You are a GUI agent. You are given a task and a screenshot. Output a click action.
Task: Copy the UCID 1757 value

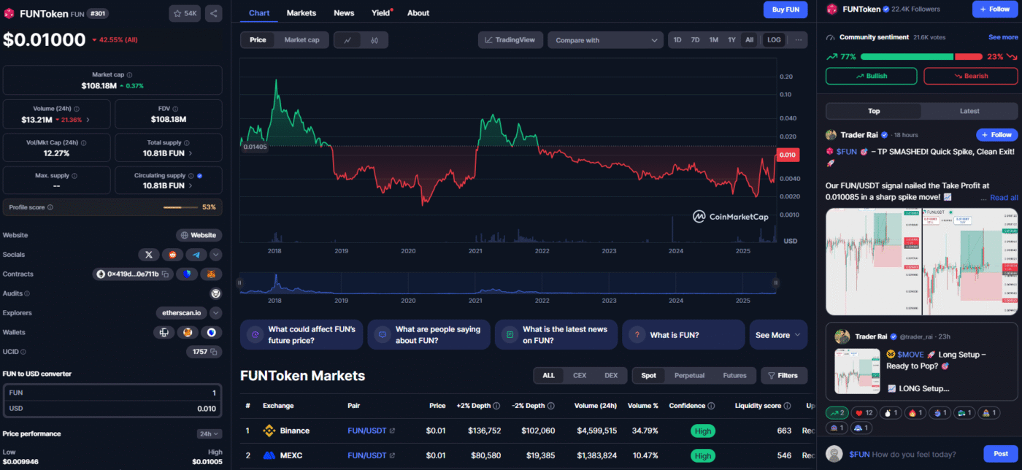click(x=214, y=352)
